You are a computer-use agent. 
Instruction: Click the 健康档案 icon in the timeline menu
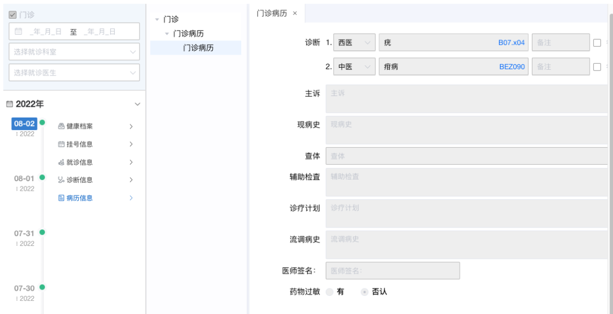tap(61, 127)
